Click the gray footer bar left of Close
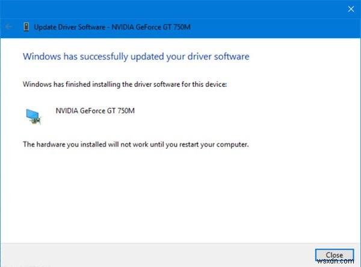The image size is (361, 267). click(156, 254)
